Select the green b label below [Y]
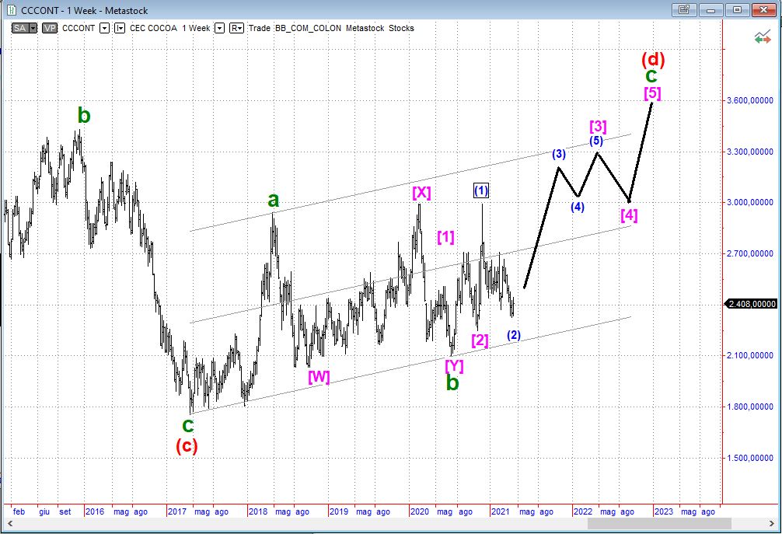This screenshot has height=534, width=782. 452,383
